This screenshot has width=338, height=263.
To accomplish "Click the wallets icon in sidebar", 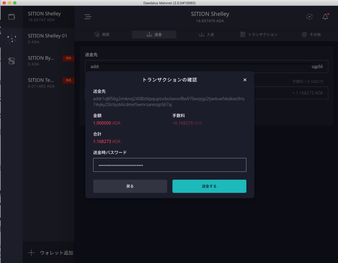I will tap(12, 17).
